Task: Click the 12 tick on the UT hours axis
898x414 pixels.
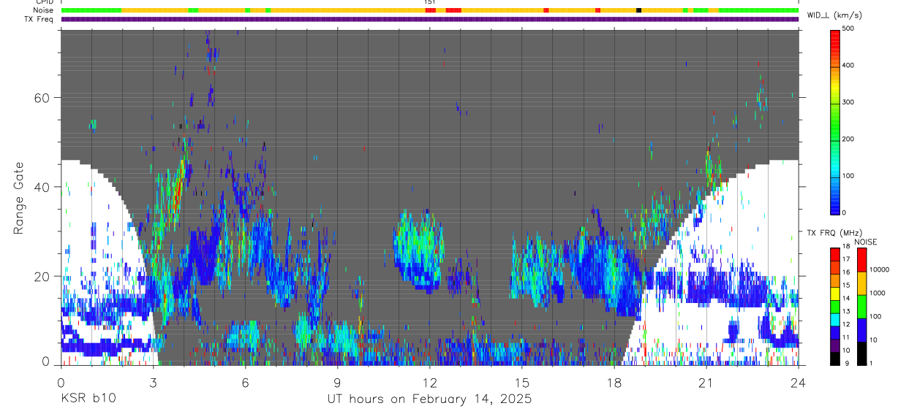Action: pos(429,383)
